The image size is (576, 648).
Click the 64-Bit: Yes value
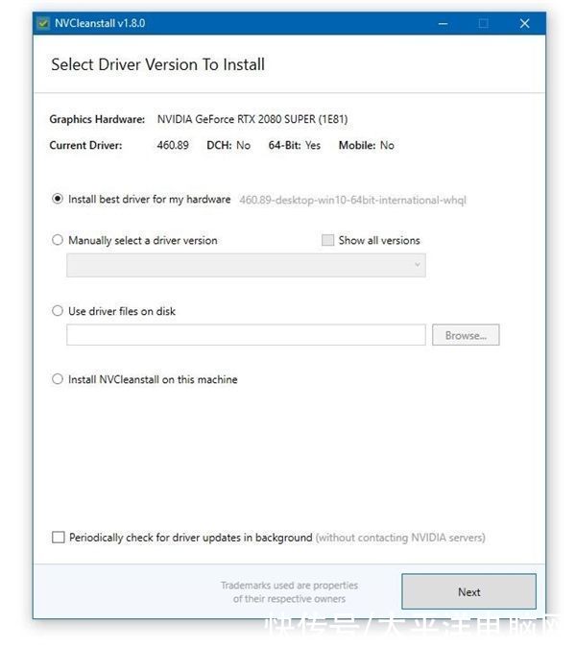(294, 145)
